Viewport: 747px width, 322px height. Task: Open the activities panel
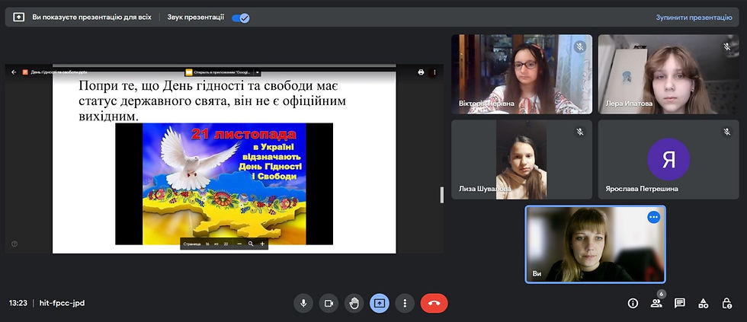703,303
